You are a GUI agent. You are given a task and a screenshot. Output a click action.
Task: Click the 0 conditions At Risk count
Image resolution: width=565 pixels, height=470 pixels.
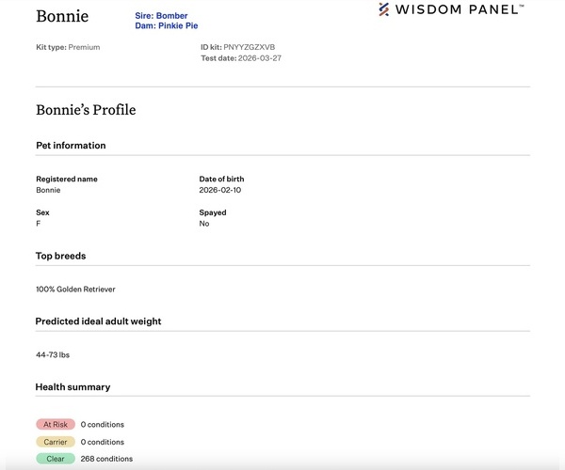(102, 425)
